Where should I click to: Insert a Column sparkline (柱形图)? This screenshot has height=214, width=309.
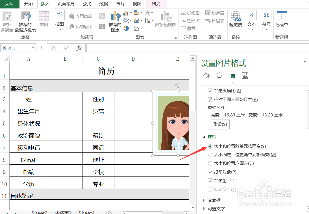190,21
